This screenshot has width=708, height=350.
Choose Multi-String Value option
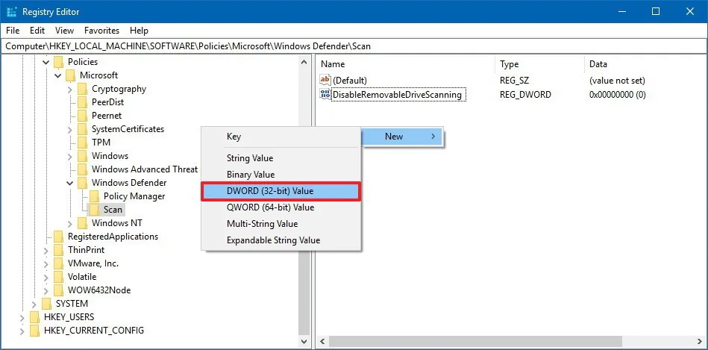click(281, 224)
